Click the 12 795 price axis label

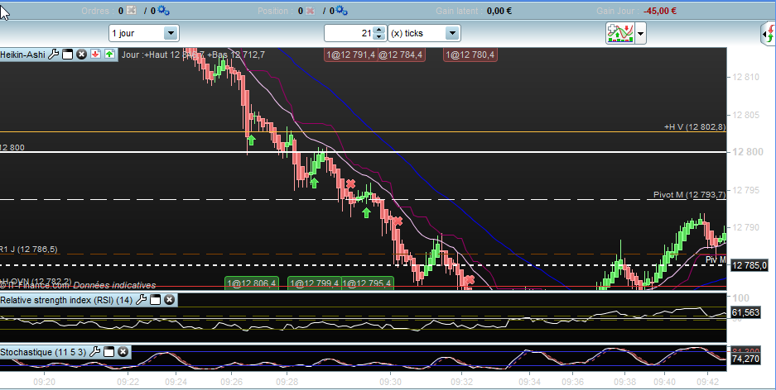(x=745, y=190)
